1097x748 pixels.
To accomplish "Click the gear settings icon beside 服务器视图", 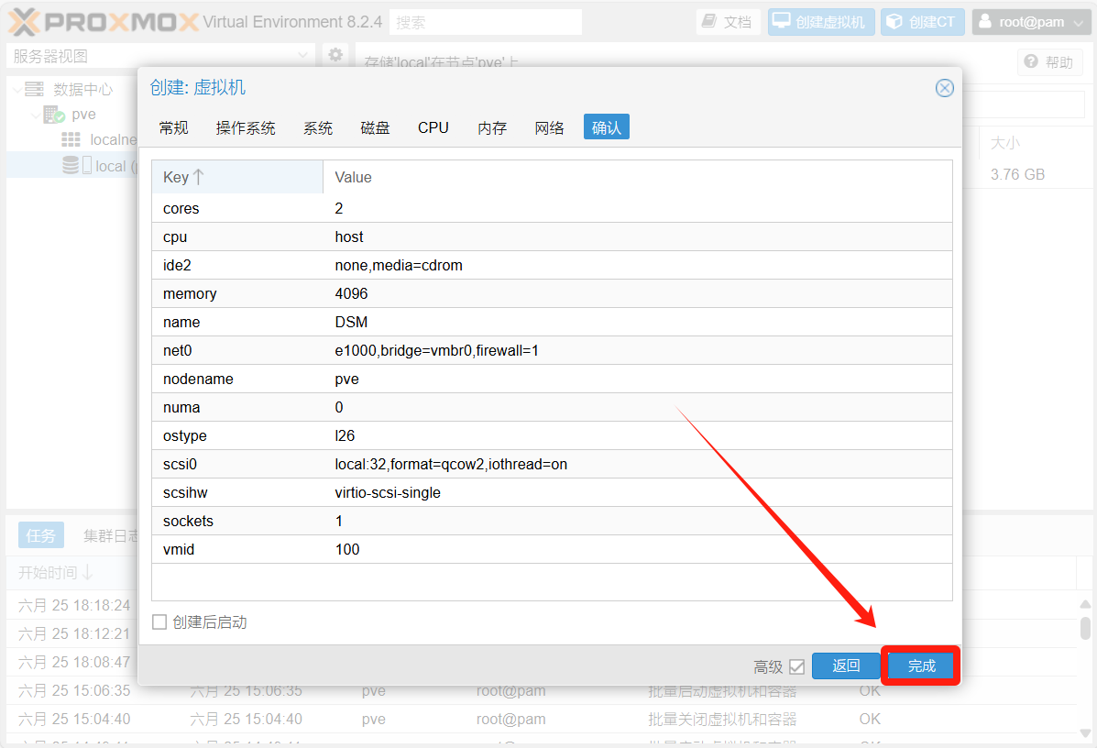I will click(335, 56).
